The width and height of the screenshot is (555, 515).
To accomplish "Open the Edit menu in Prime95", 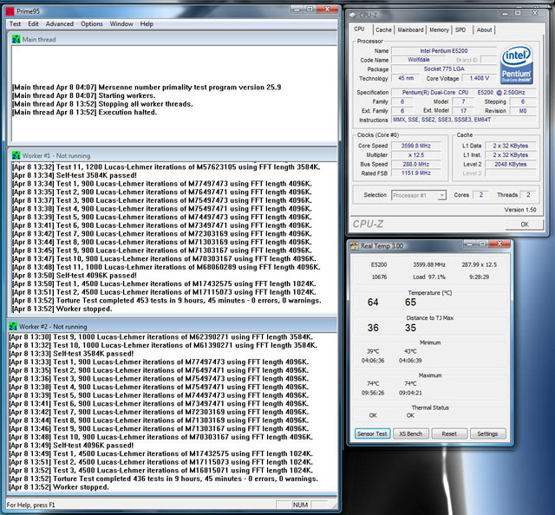I will 33,24.
